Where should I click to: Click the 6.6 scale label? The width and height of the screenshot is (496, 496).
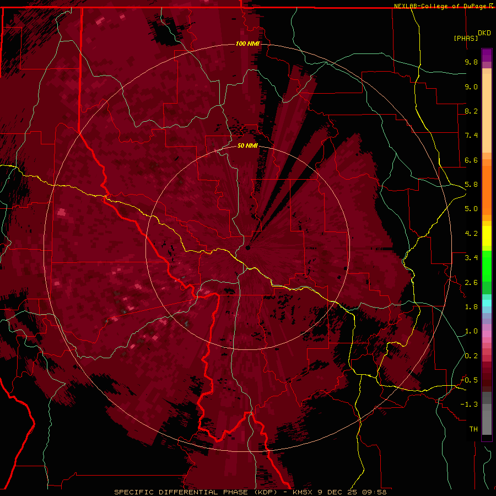[471, 160]
